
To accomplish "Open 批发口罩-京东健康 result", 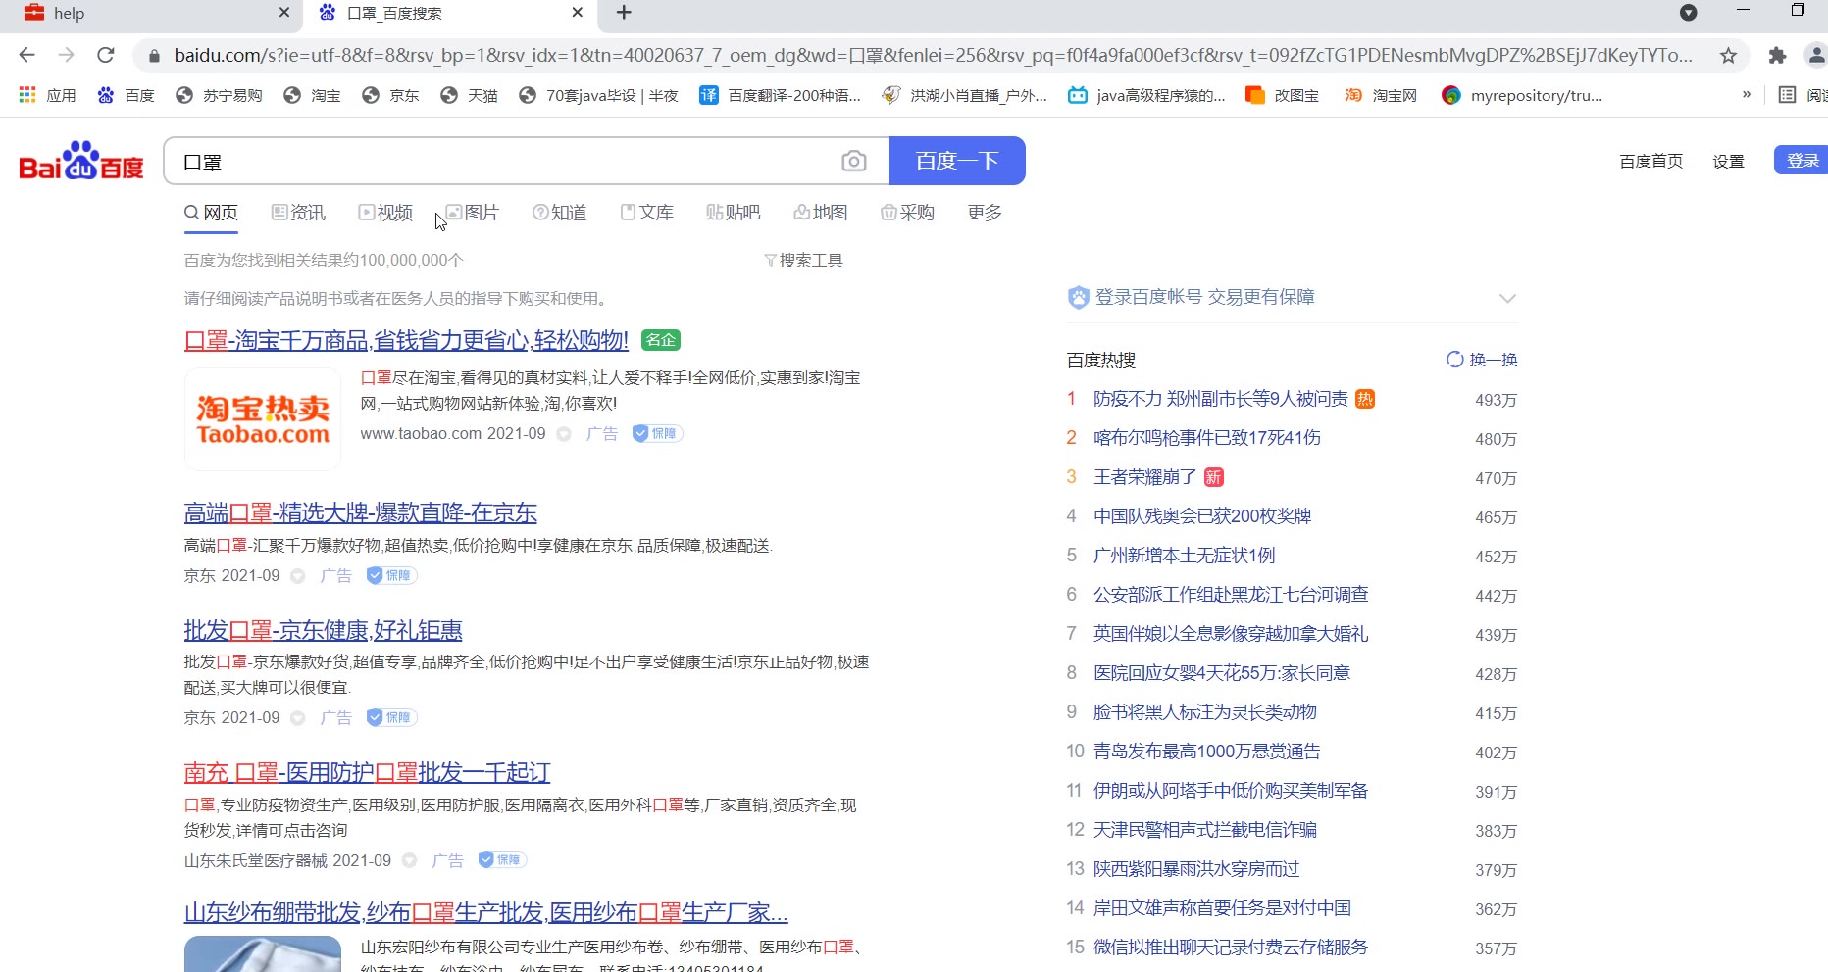I will [x=324, y=630].
